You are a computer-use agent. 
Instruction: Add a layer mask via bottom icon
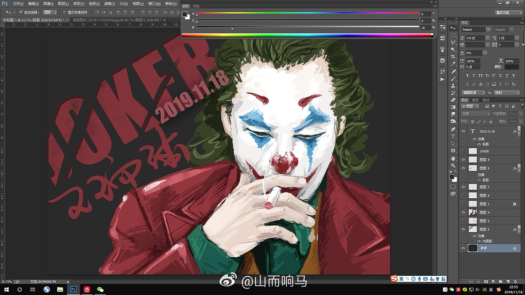click(486, 281)
